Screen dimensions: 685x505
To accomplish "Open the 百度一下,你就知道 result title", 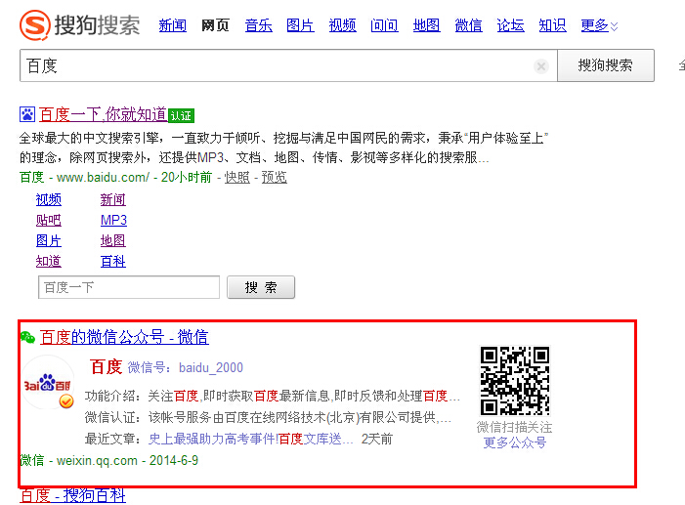I will pos(103,114).
